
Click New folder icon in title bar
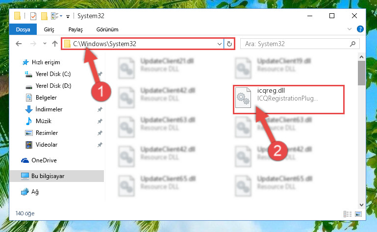tap(44, 16)
